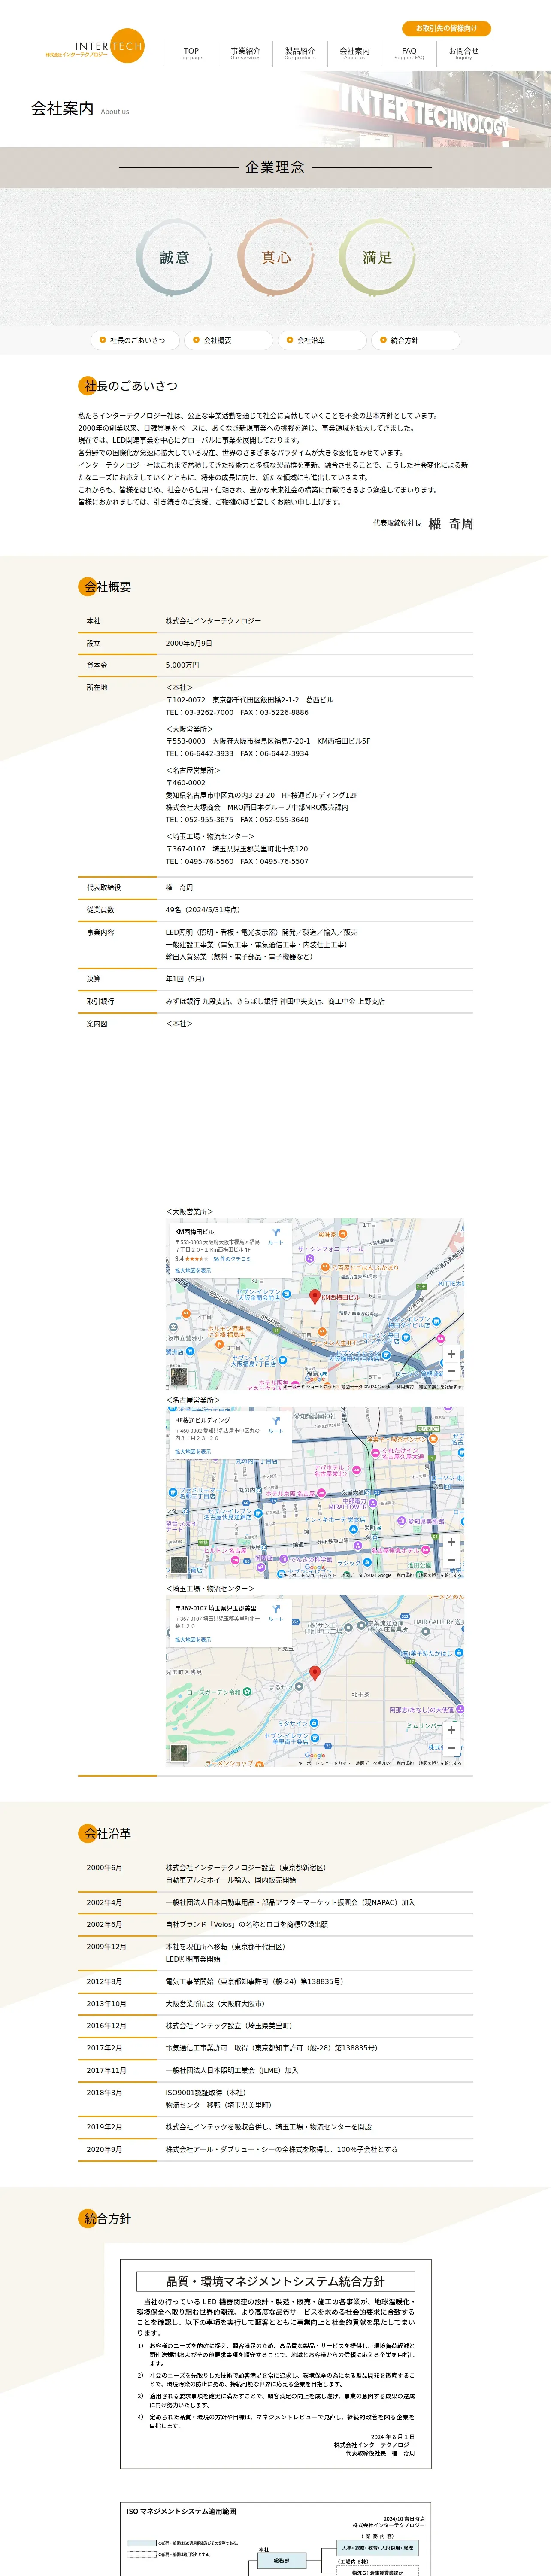The image size is (551, 2576).
Task: Switch Osaka map to satellite view
Action: [x=179, y=1376]
